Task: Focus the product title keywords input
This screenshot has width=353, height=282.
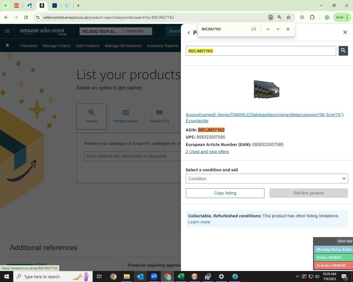Action: (132, 156)
